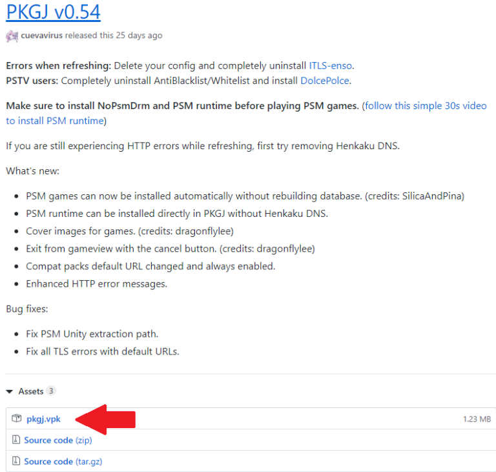Image resolution: width=496 pixels, height=472 pixels.
Task: Click 'Enhanced HTTP error messages.' list item
Action: [96, 284]
